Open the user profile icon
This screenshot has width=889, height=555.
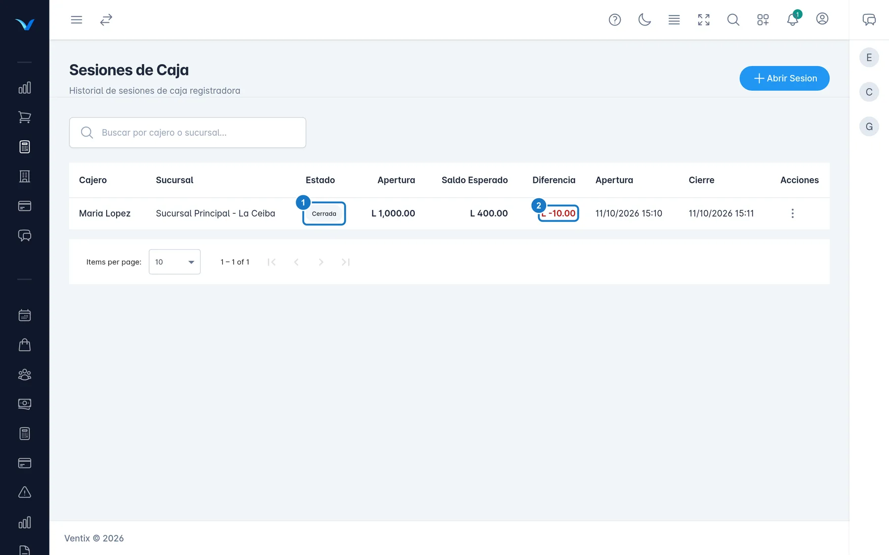(x=822, y=19)
